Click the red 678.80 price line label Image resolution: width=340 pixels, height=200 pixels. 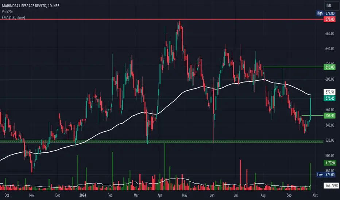[330, 19]
